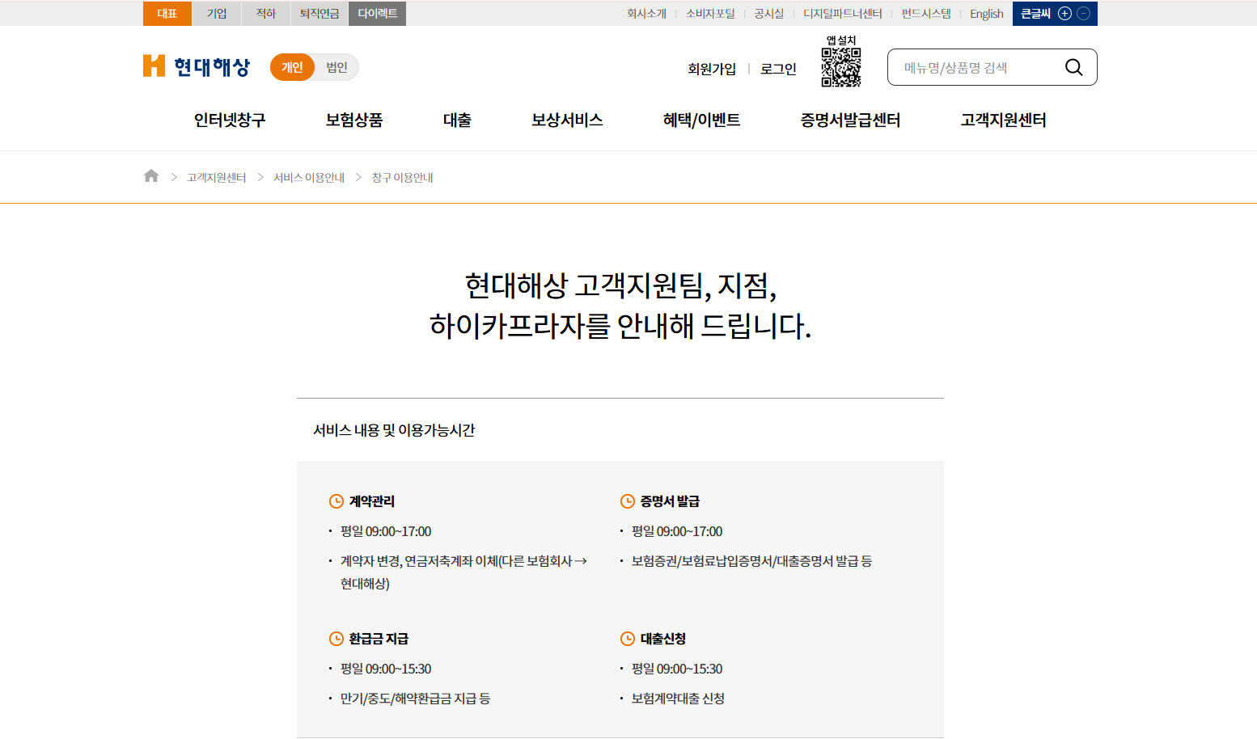Image resolution: width=1257 pixels, height=739 pixels.
Task: Open the 인터넷창구 main menu
Action: (230, 120)
